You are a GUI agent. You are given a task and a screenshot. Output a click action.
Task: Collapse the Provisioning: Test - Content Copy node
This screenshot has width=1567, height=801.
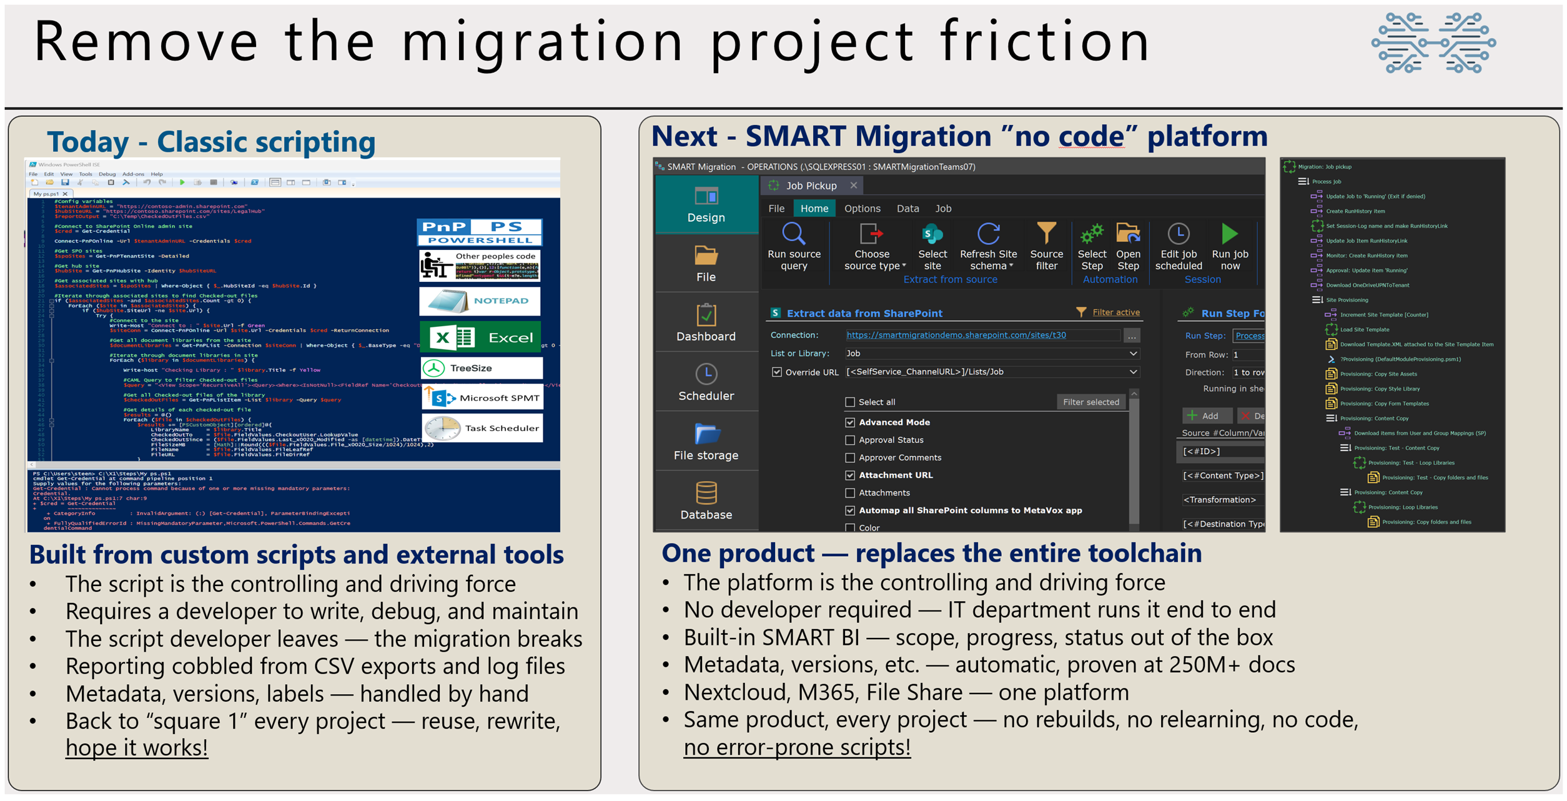(1345, 448)
